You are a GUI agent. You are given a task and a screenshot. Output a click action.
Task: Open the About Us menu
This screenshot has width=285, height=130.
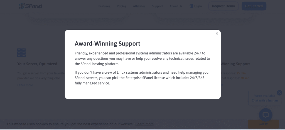click(x=176, y=6)
